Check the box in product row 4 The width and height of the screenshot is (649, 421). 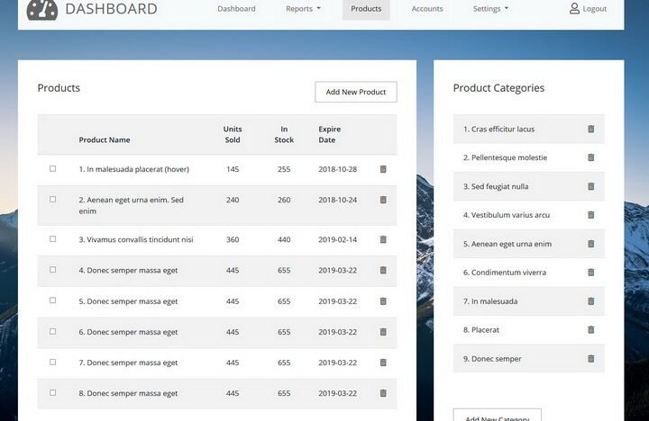click(52, 269)
